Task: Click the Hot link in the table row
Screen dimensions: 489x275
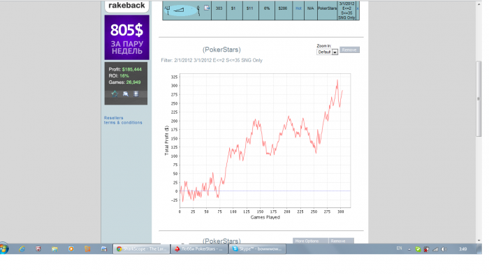Action: [x=298, y=8]
